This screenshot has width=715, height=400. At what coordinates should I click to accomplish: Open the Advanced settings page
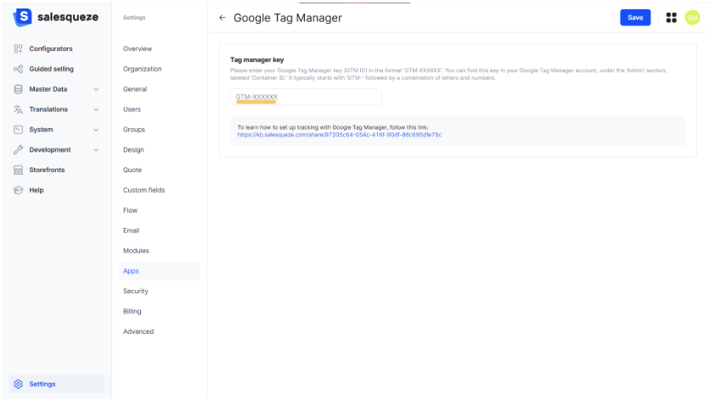[x=138, y=331]
